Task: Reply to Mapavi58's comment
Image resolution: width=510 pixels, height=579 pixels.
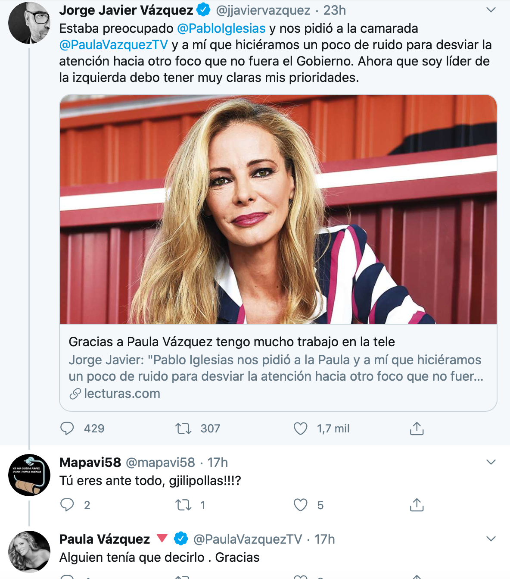Action: point(67,505)
